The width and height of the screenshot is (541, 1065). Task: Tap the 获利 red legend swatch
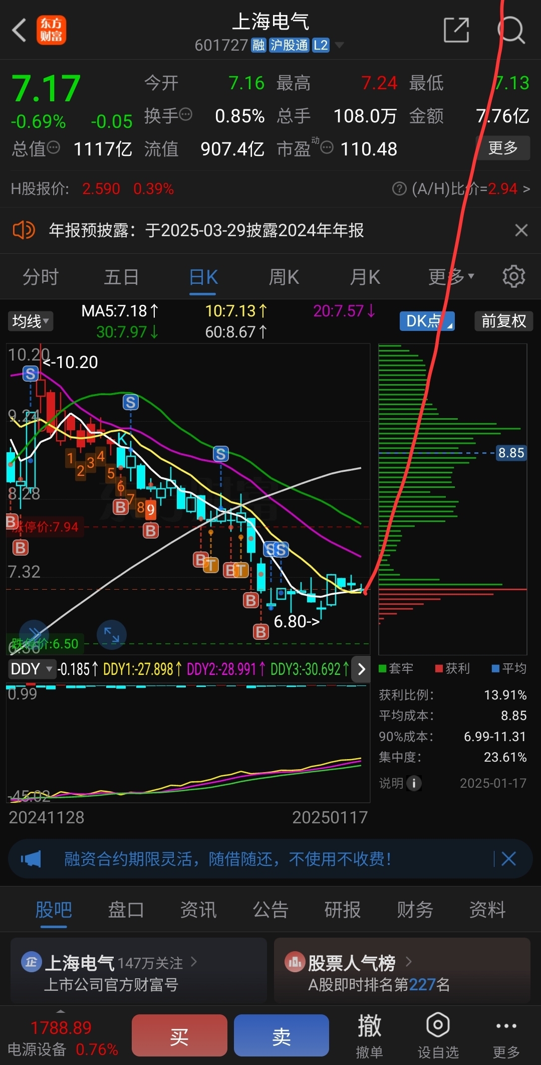tap(439, 668)
